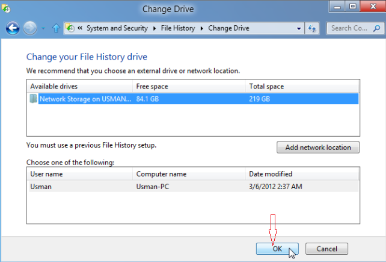Click the window title bar icon
The height and width of the screenshot is (262, 386).
coord(6,8)
